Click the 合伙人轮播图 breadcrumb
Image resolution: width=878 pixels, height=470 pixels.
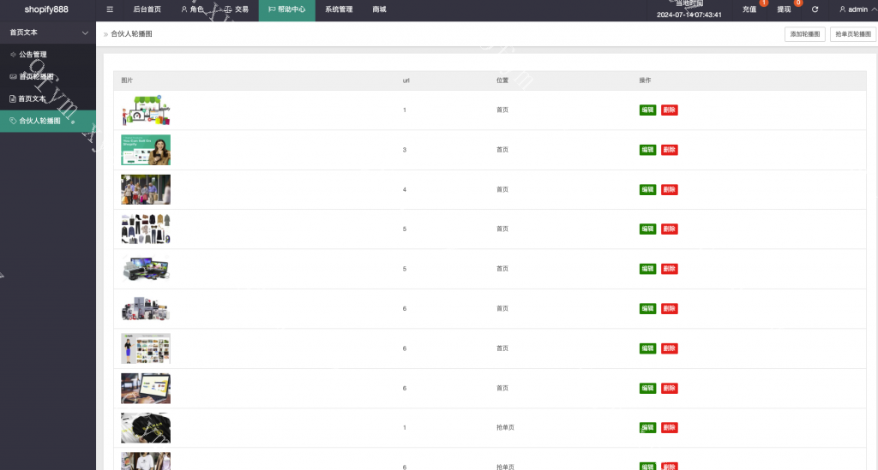point(131,34)
